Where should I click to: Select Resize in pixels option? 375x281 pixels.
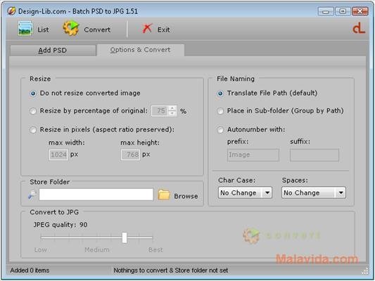33,130
